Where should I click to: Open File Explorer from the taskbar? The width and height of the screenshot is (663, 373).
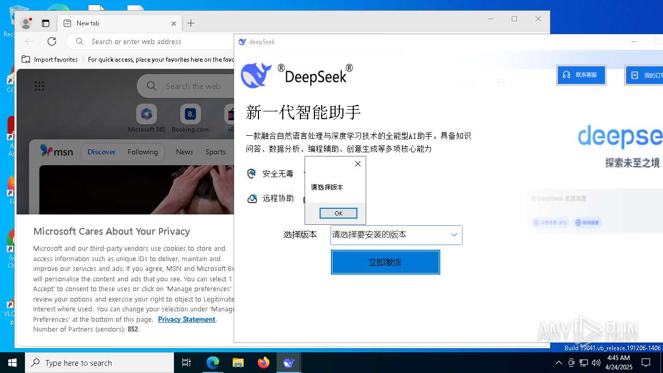(x=238, y=363)
